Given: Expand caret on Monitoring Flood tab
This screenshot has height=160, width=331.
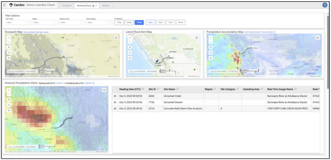Looking at the screenshot, I should 96,6.
